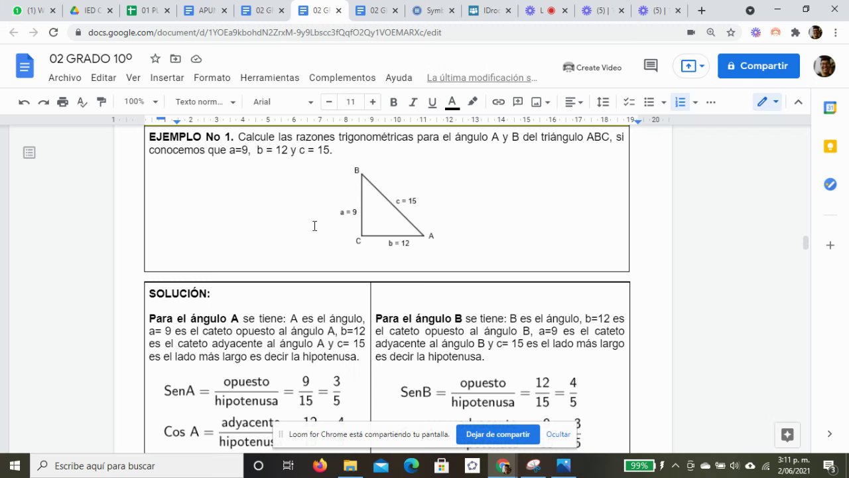Open bulleted list style dropdown arrow
The image size is (849, 478).
point(664,102)
